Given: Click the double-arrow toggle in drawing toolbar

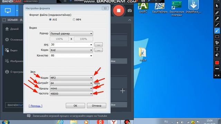Looking at the screenshot, I should tap(217, 75).
